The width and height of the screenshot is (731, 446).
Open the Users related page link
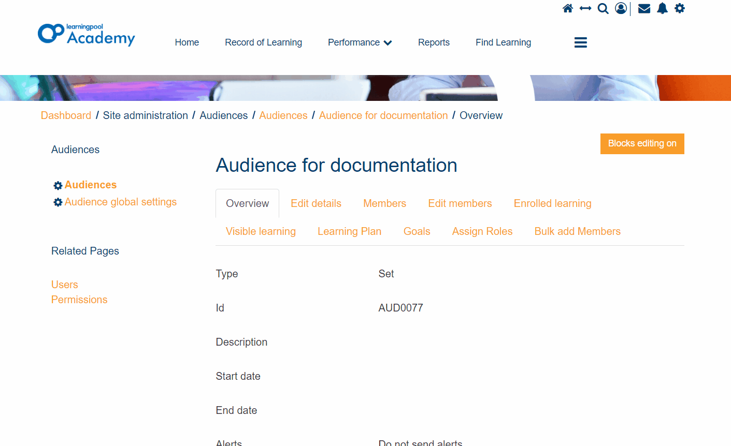64,285
